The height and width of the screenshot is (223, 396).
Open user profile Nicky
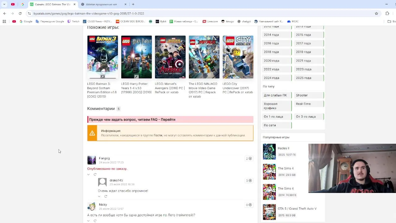point(103,204)
